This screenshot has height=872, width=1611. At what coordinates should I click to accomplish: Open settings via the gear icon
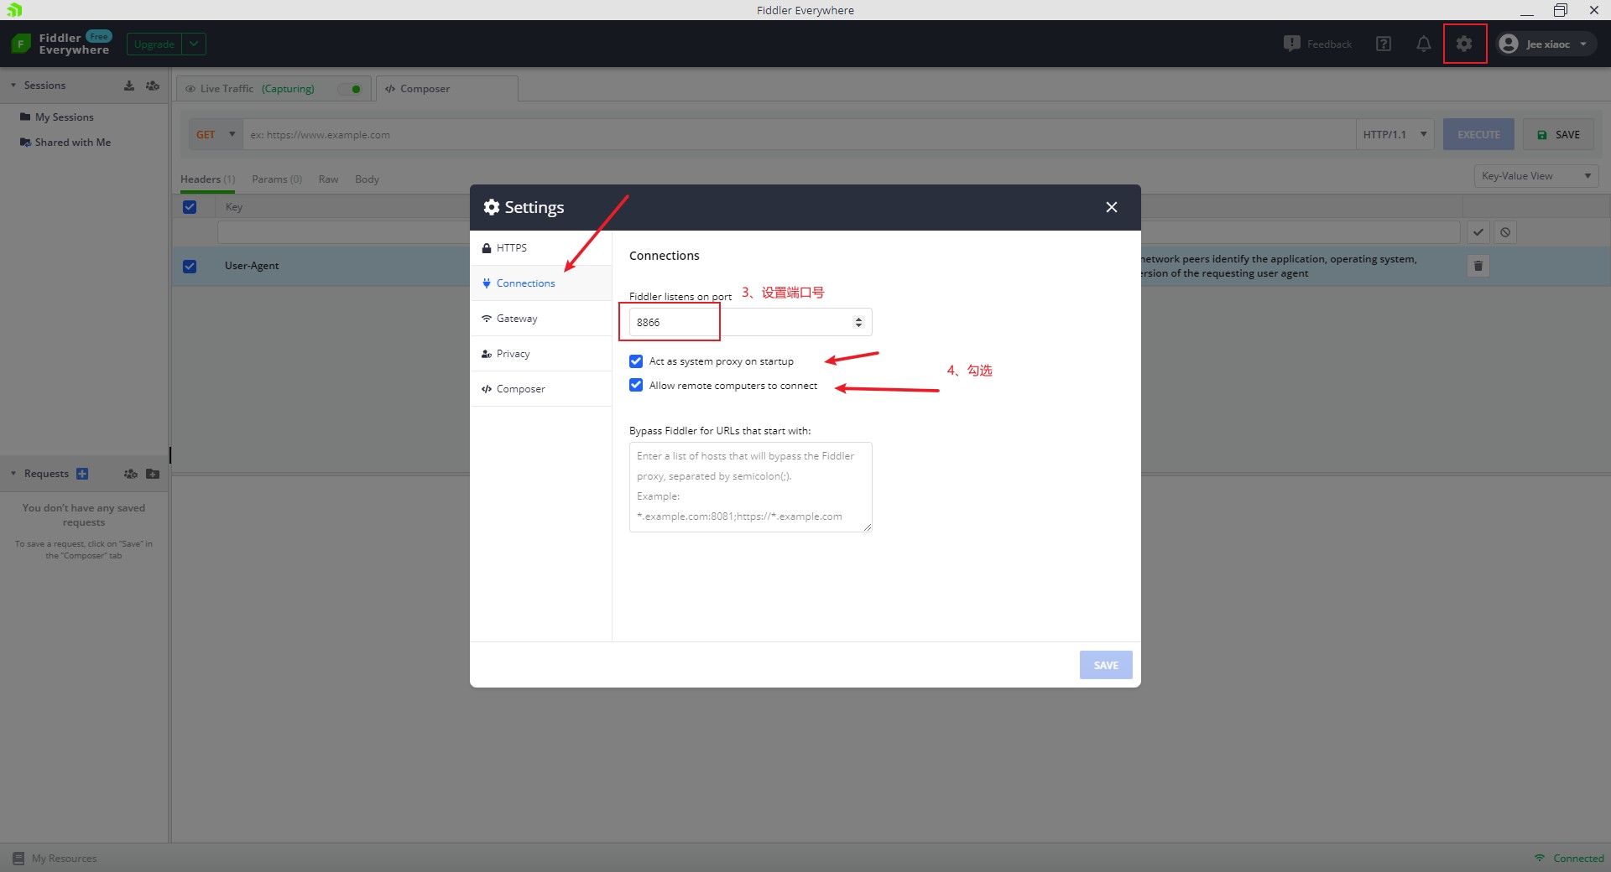tap(1464, 44)
